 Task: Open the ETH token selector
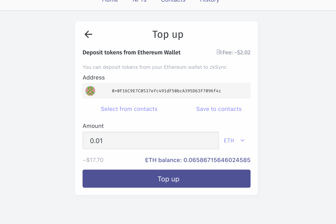(234, 141)
